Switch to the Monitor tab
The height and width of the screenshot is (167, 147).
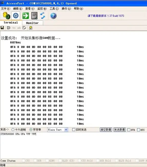32,23
